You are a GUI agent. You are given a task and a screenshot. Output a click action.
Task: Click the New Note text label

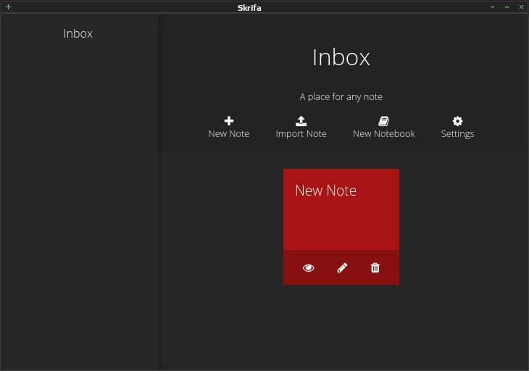tap(229, 134)
